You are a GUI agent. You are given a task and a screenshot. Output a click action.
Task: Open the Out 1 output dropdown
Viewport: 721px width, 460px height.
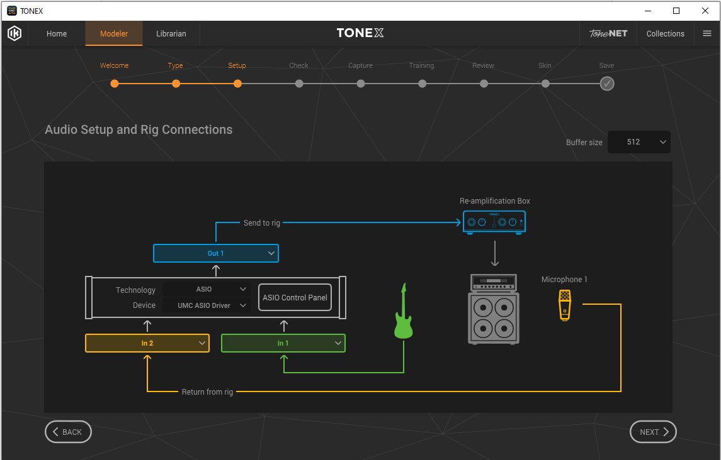point(215,253)
